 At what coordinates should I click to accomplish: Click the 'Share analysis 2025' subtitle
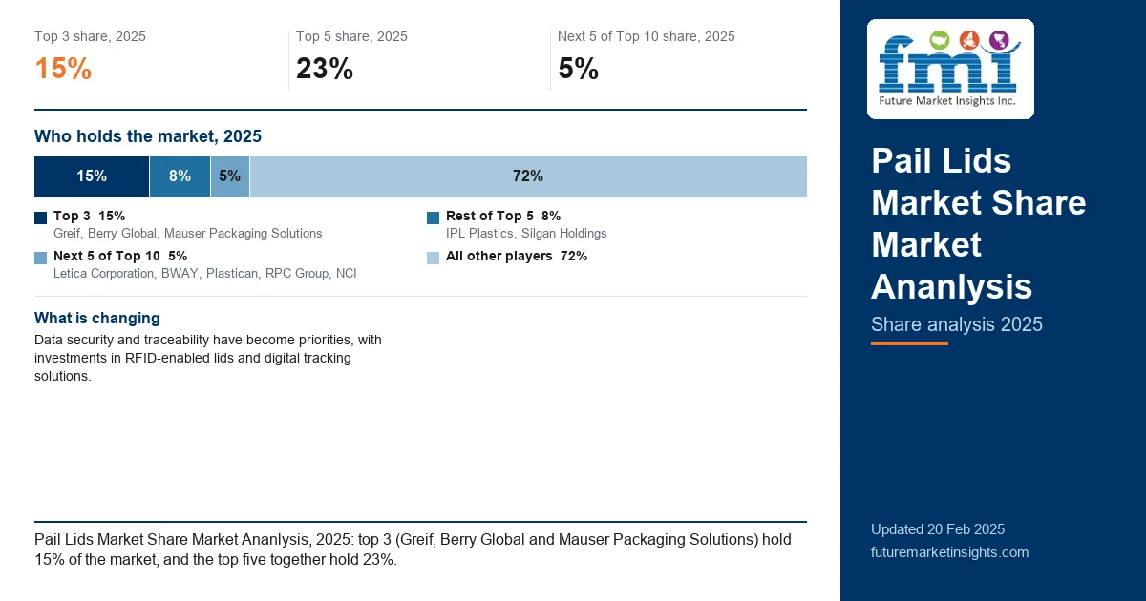(957, 324)
